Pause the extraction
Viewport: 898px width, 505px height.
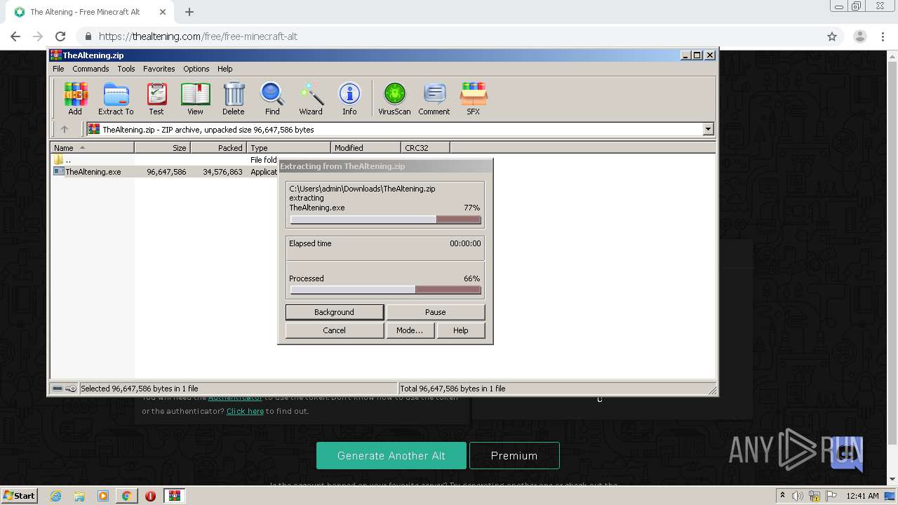click(436, 312)
